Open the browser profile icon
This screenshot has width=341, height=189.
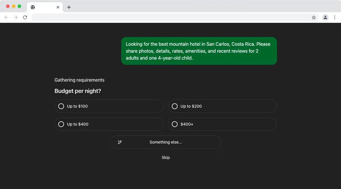pos(325,17)
